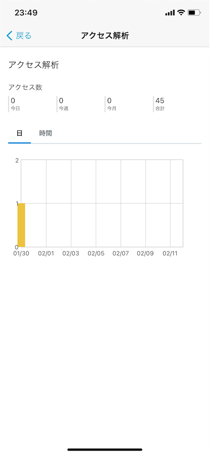The image size is (210, 455).
Task: Tap the アクセス数 section label
Action: (x=25, y=87)
